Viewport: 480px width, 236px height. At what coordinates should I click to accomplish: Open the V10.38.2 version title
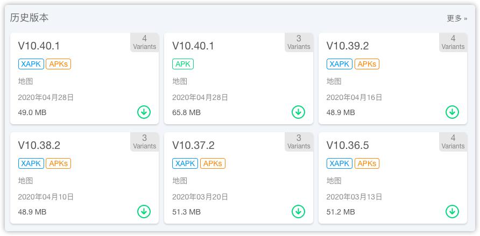(39, 146)
